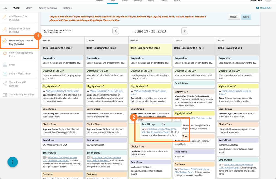The image size is (276, 179).
Task: Switch to the Month view tab
Action: [29, 8]
